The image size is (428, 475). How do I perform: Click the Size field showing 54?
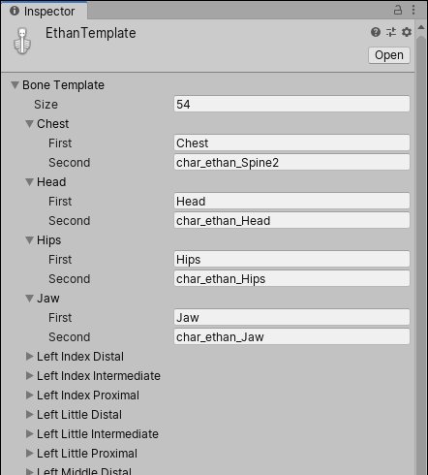(291, 104)
